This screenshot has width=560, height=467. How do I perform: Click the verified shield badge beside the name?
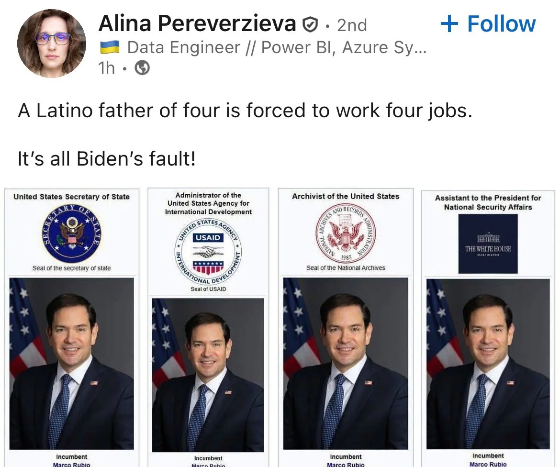click(x=310, y=25)
